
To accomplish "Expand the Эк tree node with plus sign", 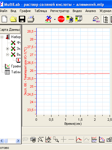I will click(7, 49).
